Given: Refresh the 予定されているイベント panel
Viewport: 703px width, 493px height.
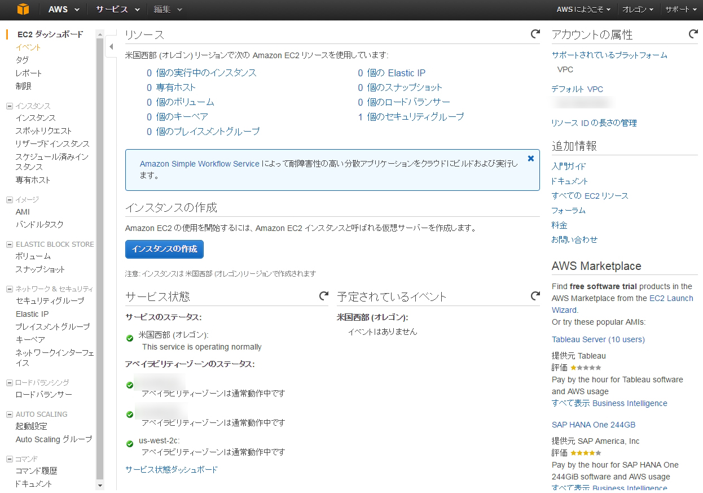Looking at the screenshot, I should [535, 295].
